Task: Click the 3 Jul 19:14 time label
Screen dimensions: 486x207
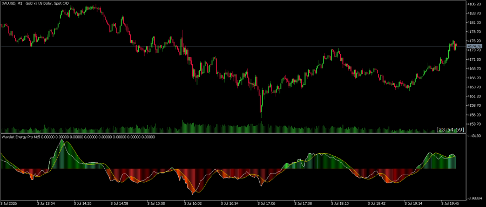Action: (414, 204)
